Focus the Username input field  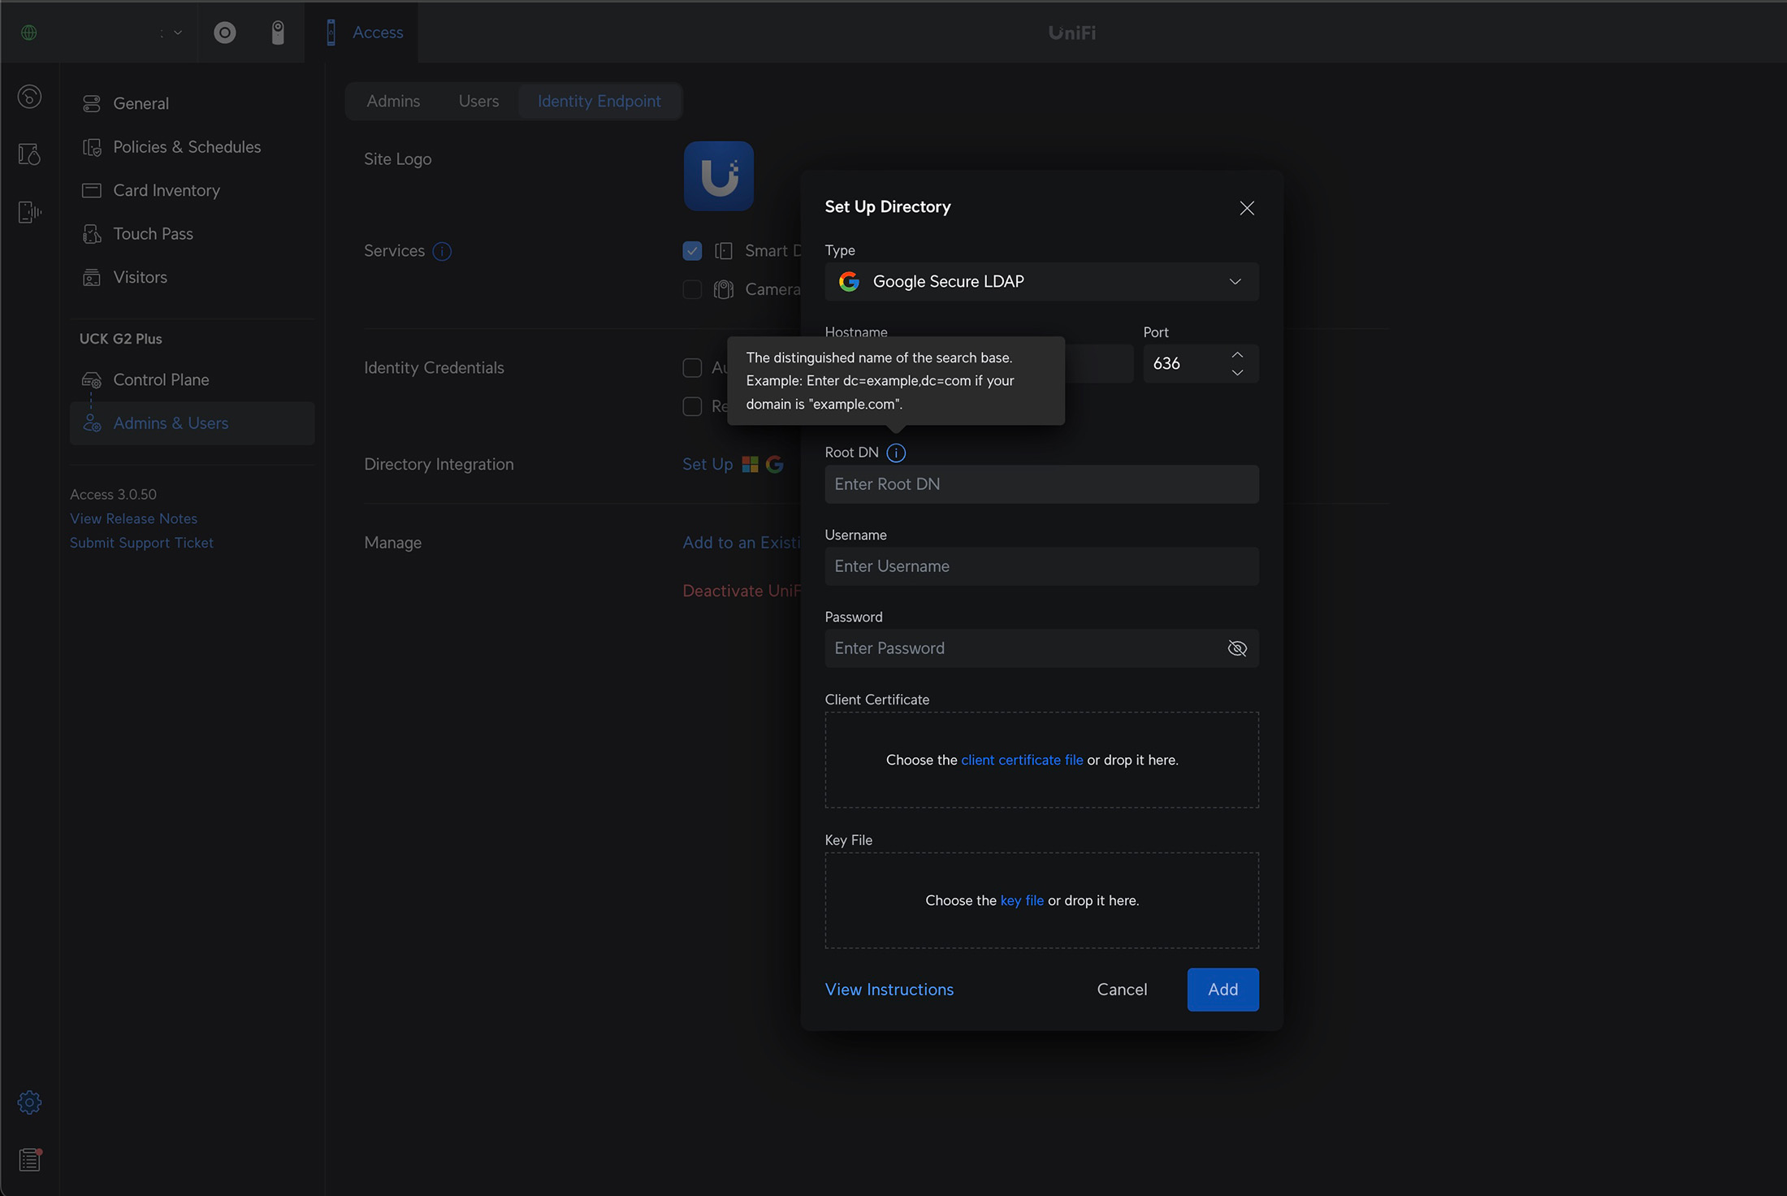pos(1041,566)
